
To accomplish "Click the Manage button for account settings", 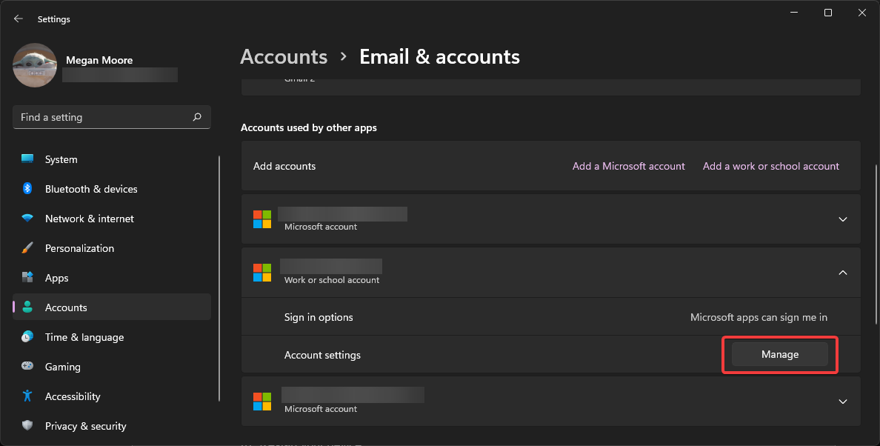I will 779,354.
